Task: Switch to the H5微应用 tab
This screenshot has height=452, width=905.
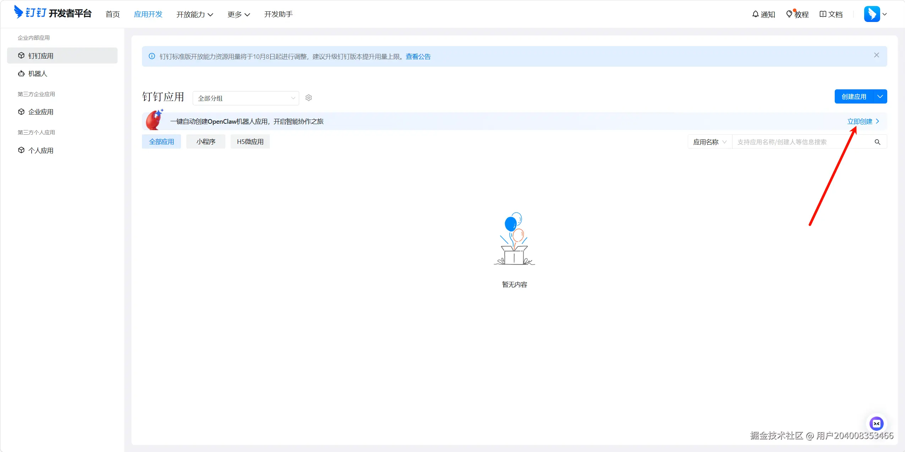Action: point(250,142)
